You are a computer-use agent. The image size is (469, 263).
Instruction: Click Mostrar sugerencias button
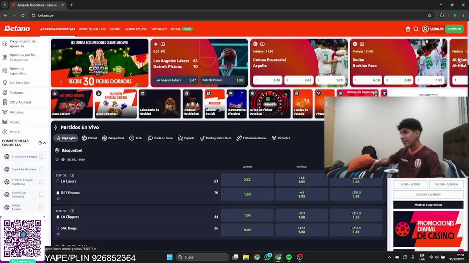(428, 205)
